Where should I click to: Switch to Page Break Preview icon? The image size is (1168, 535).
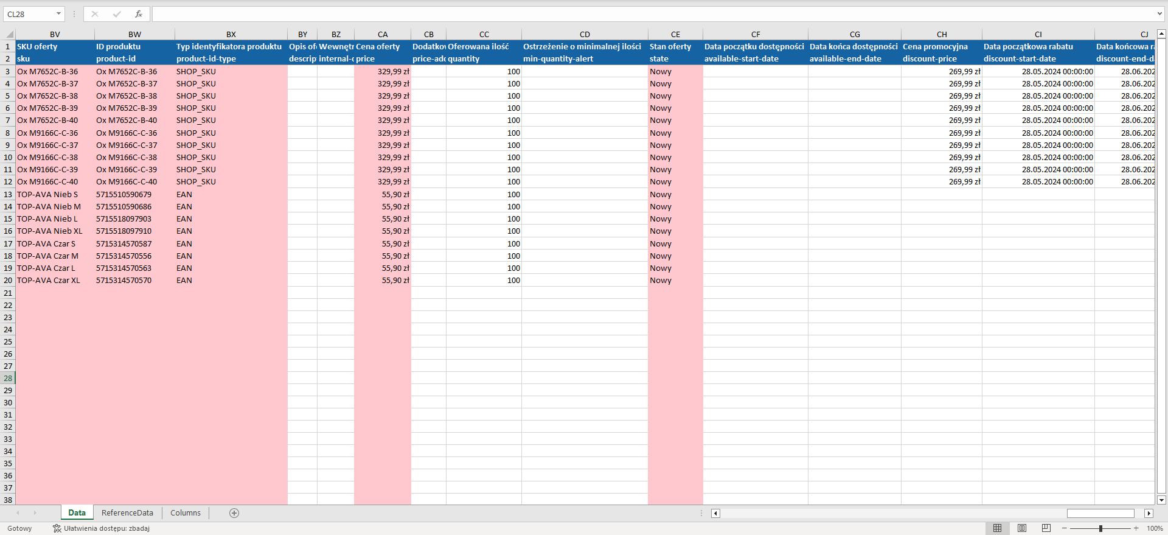1046,528
